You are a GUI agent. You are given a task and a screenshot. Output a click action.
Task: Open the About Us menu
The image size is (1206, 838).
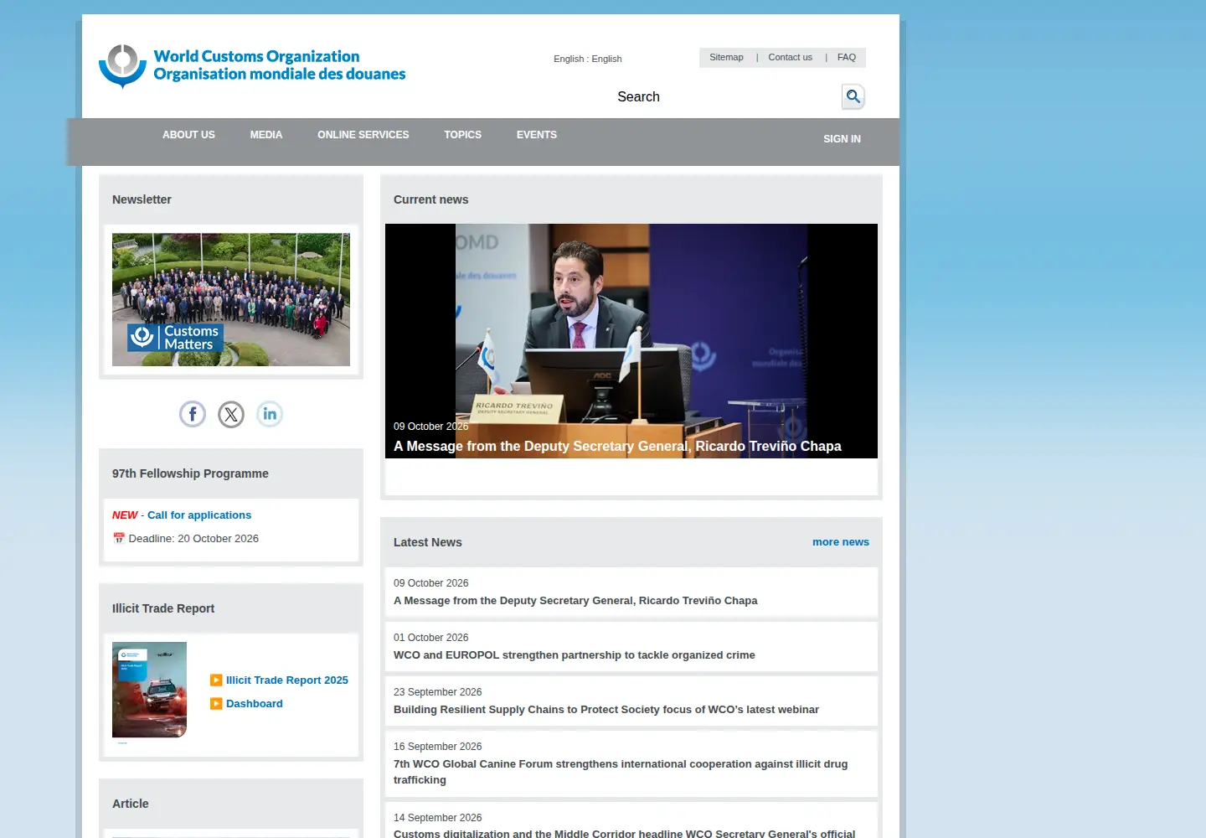click(x=188, y=135)
